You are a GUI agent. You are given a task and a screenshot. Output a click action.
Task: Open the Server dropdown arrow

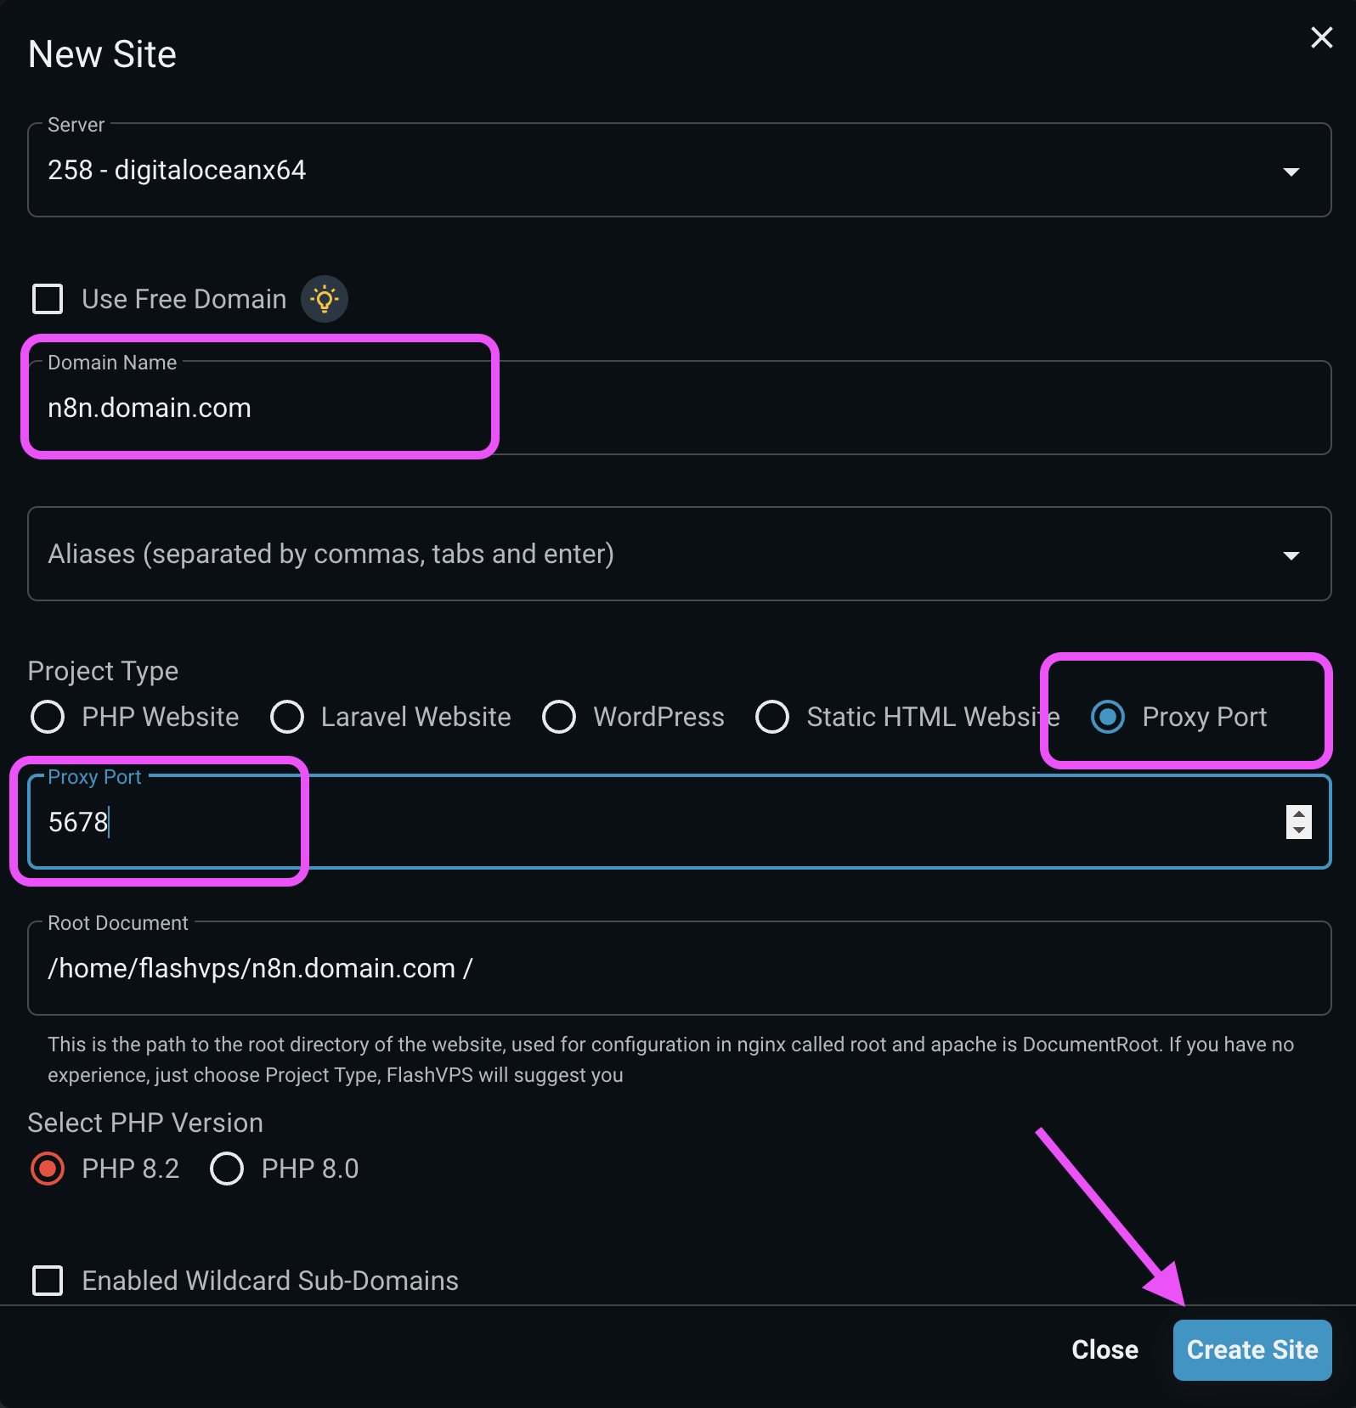[1291, 172]
